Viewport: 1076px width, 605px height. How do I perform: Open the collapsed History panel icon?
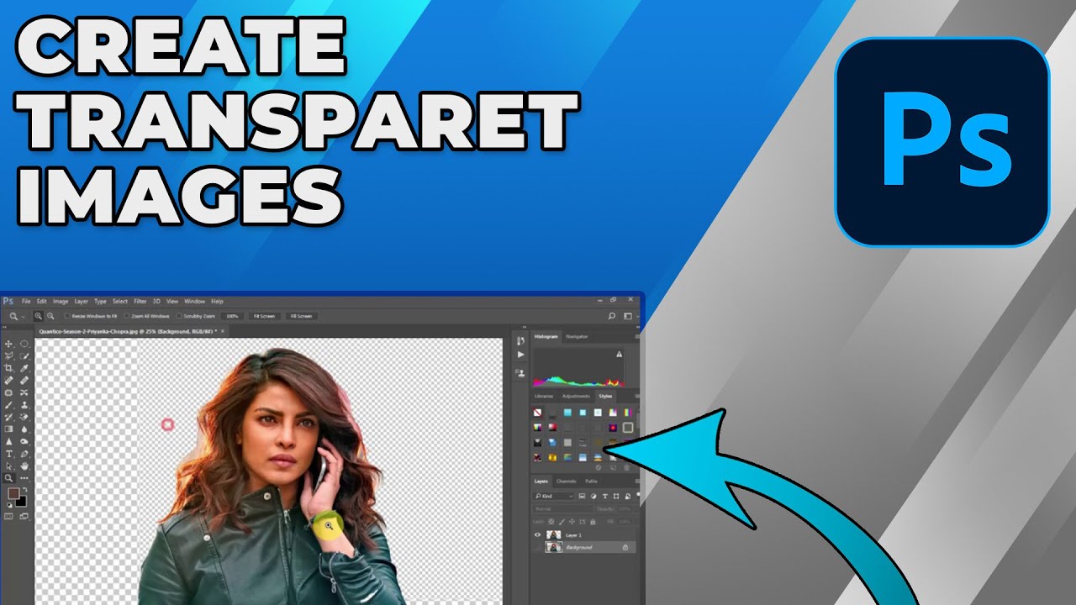(521, 340)
